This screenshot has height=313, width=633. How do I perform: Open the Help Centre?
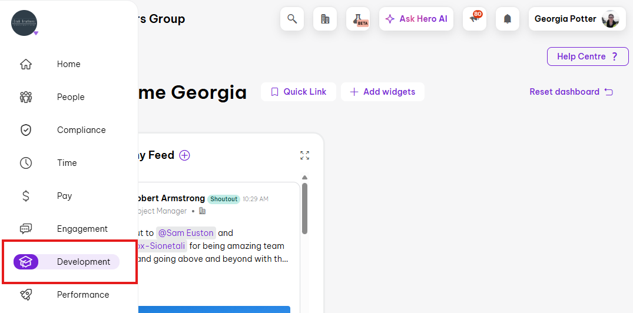tap(588, 56)
